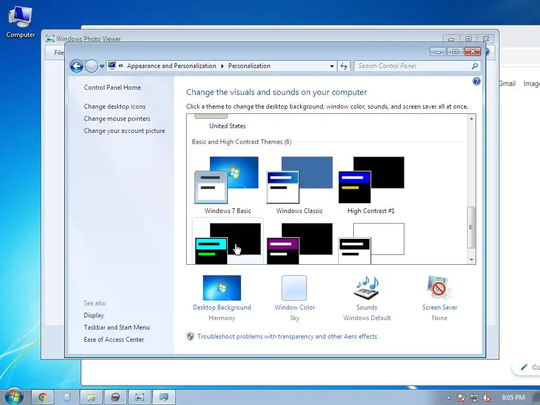Expand the double chevron at breadcrumb start
Viewport: 540px width, 405px height.
coord(121,66)
